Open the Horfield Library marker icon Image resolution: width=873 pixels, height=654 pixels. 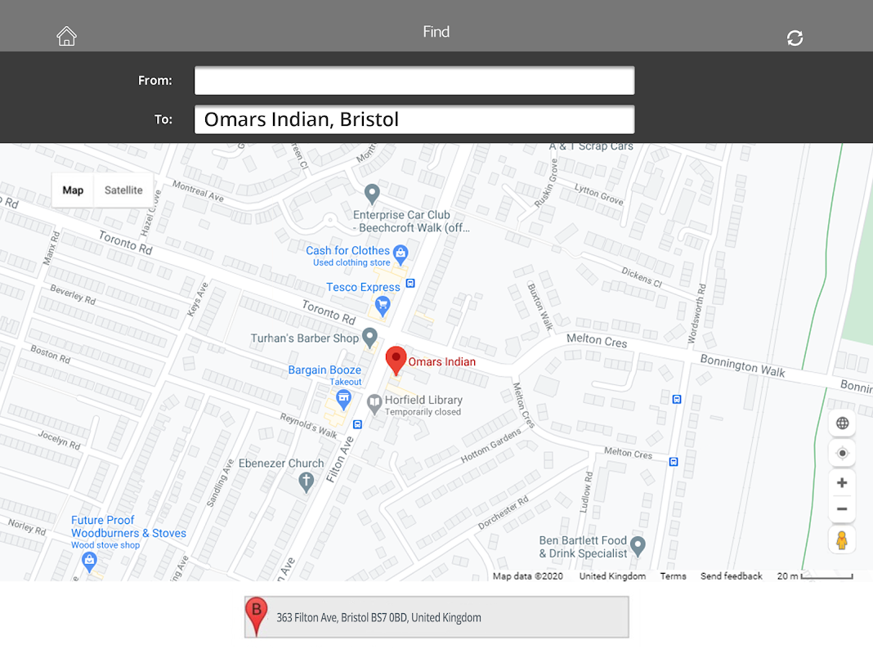(x=374, y=404)
